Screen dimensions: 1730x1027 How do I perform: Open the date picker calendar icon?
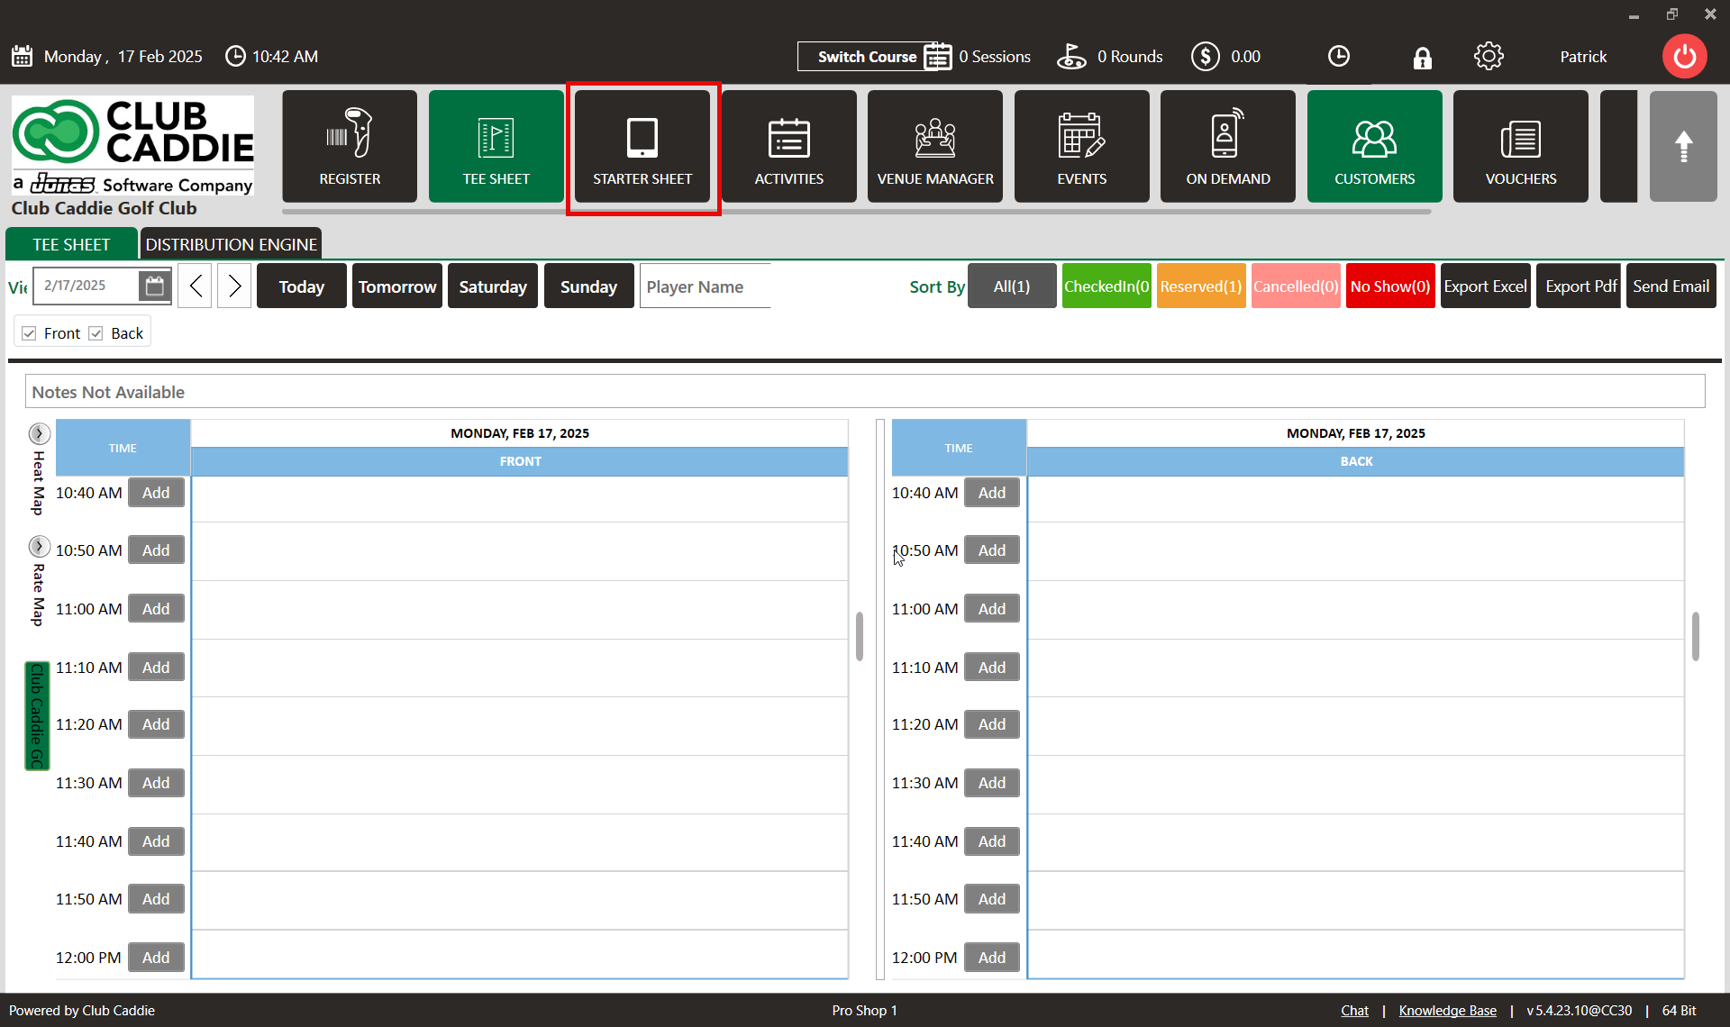click(x=155, y=286)
